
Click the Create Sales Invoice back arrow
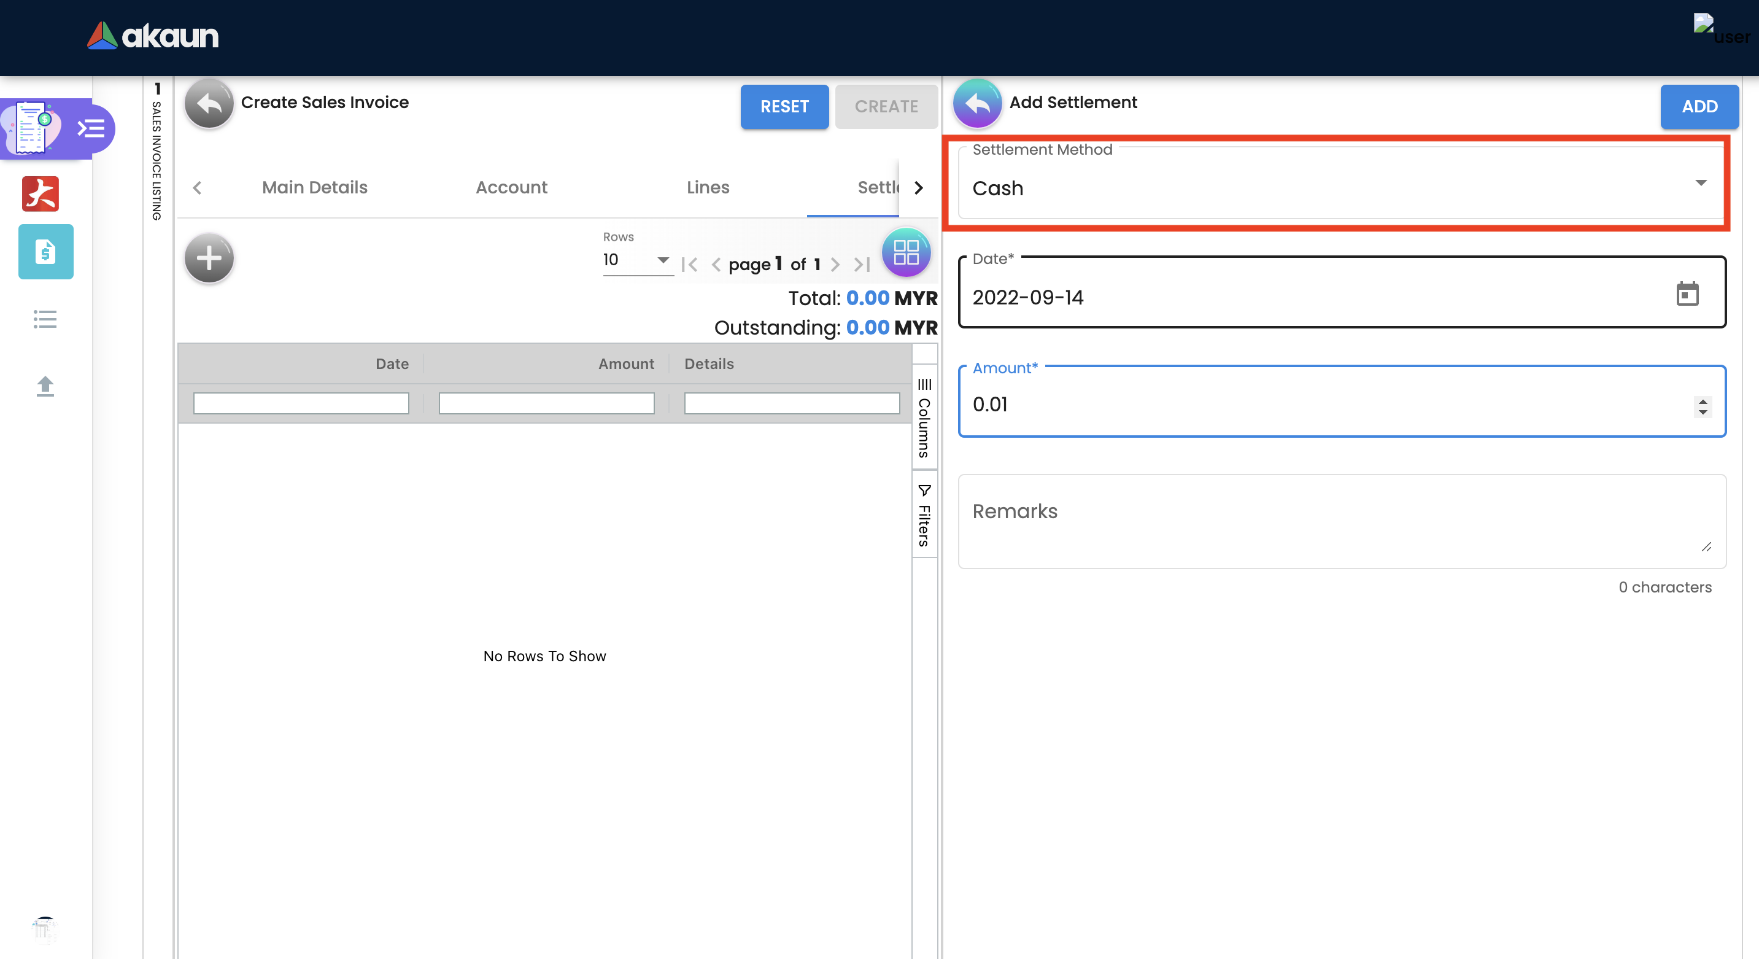pos(209,103)
